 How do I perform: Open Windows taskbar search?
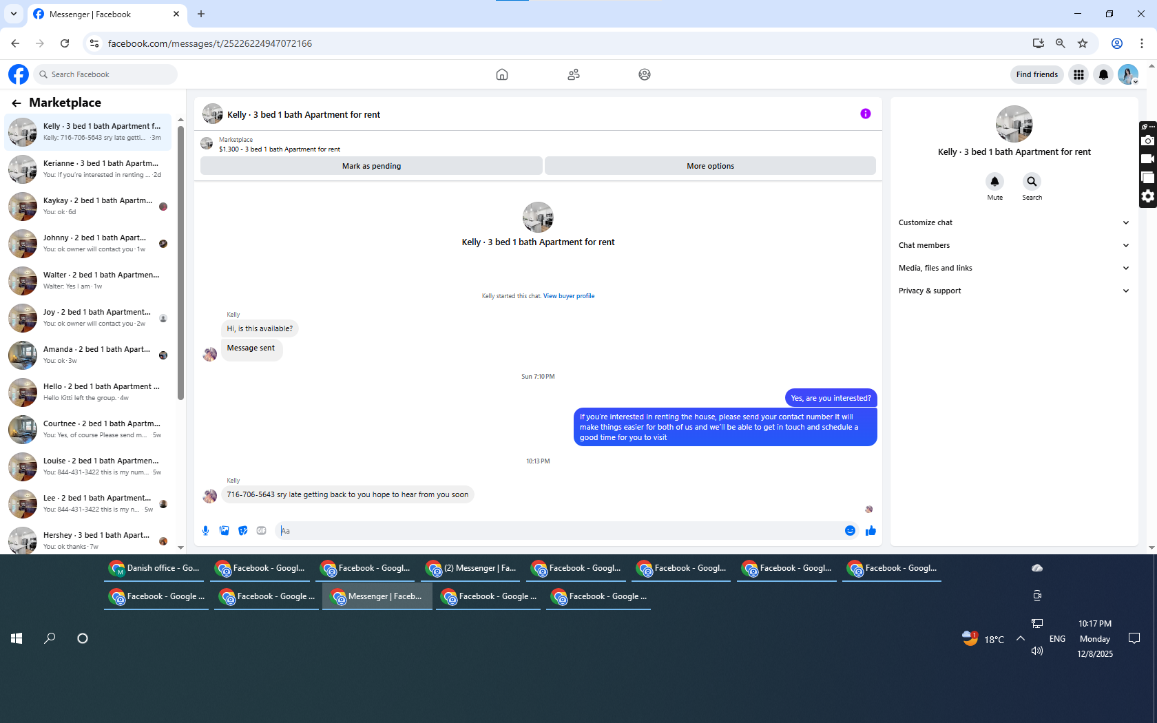coord(50,638)
